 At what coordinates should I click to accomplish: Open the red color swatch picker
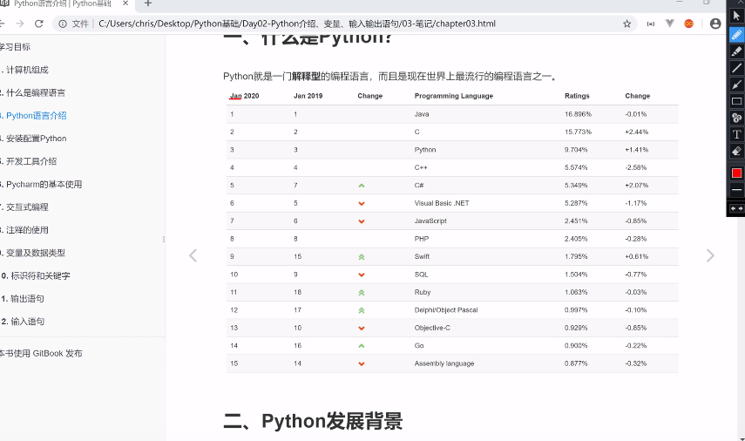coord(736,173)
